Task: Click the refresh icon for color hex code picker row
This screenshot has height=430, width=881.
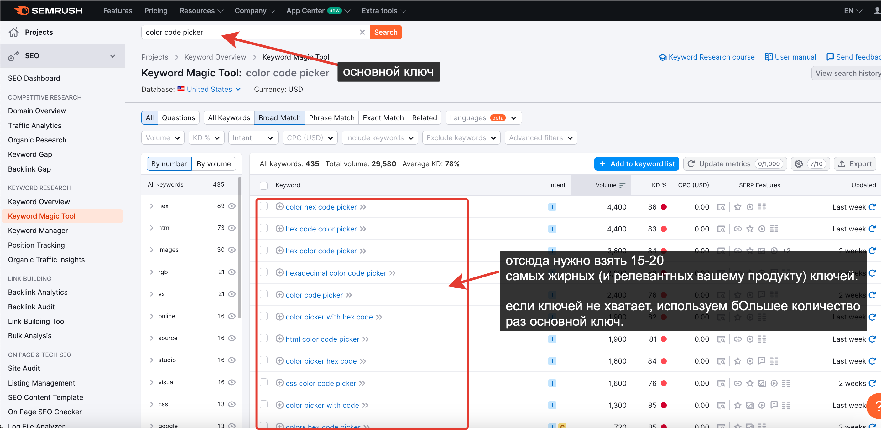Action: coord(872,207)
